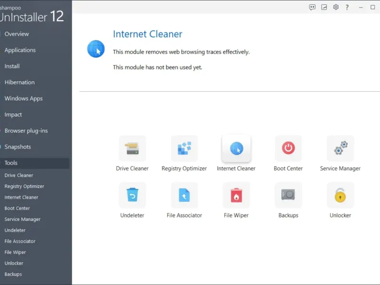Click the Service Manager tile label
This screenshot has height=285, width=380.
click(340, 169)
